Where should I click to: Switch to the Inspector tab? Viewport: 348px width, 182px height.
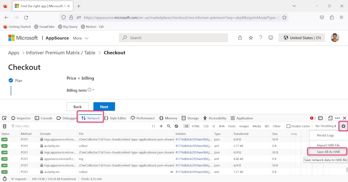tap(21, 118)
